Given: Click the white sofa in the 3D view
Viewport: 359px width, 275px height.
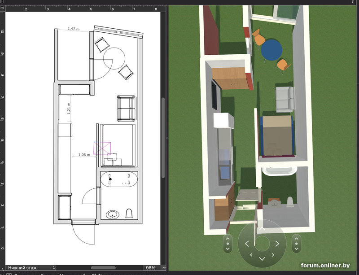Looking at the screenshot, I should pyautogui.click(x=285, y=100).
